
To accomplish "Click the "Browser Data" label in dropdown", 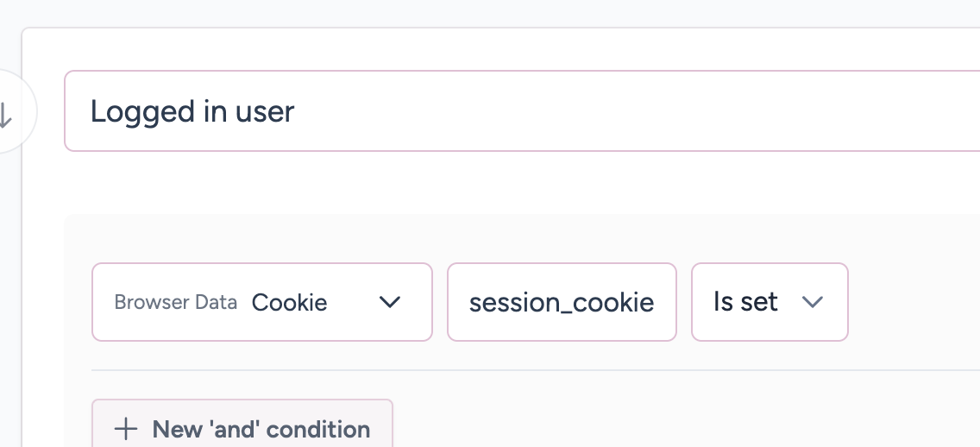I will (x=175, y=303).
